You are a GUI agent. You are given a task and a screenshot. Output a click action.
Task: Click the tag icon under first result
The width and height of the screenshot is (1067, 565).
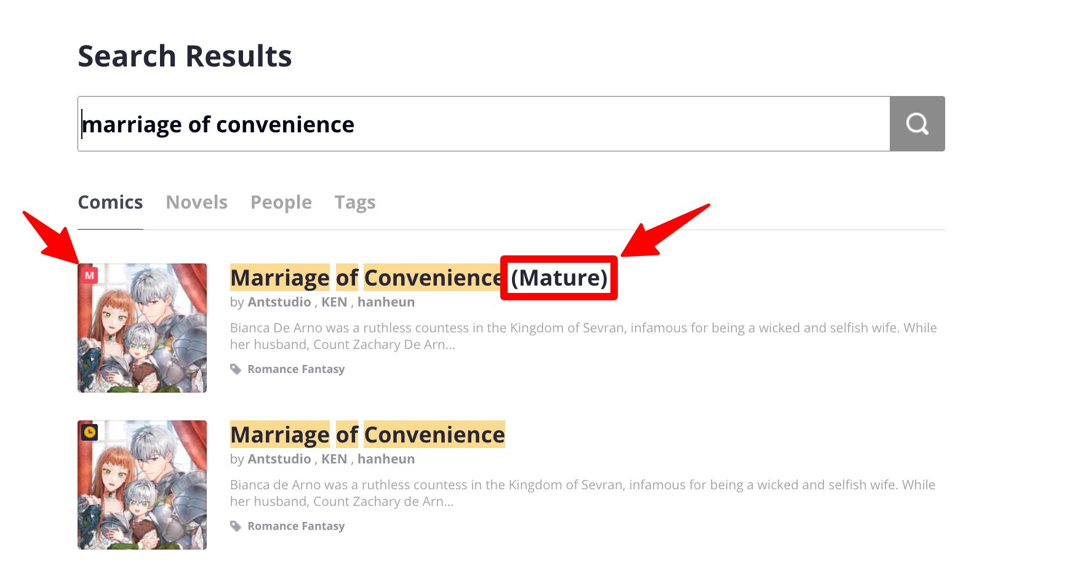point(236,369)
